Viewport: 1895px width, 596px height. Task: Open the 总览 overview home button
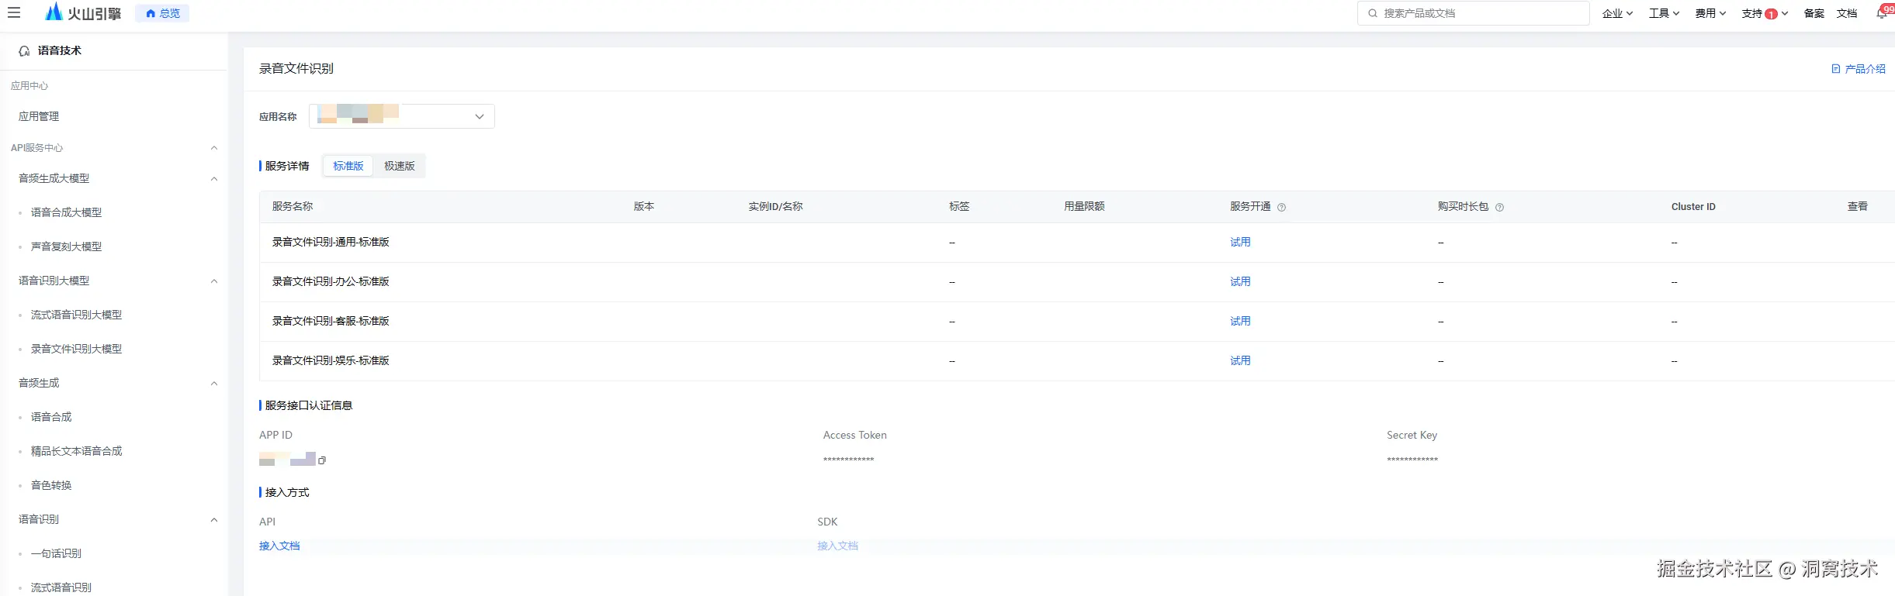pyautogui.click(x=163, y=13)
